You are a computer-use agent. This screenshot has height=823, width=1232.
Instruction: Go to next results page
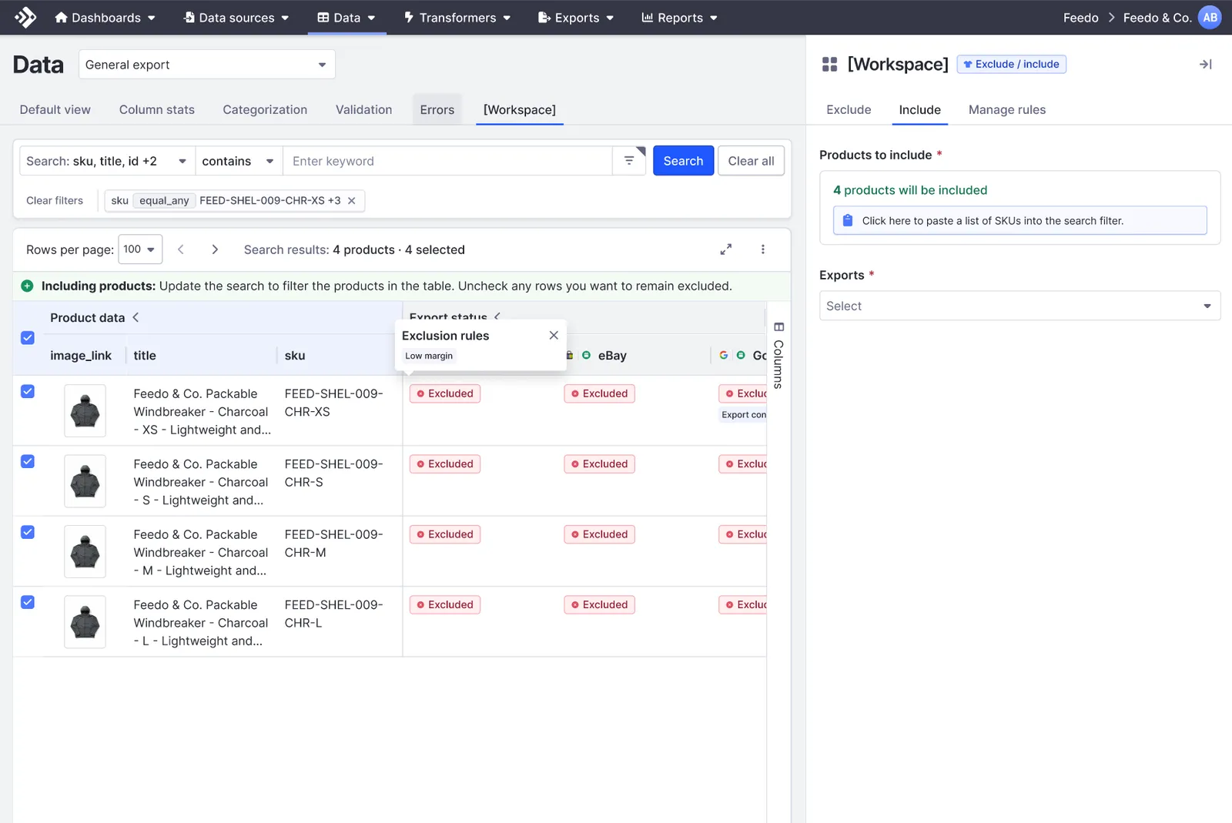215,249
